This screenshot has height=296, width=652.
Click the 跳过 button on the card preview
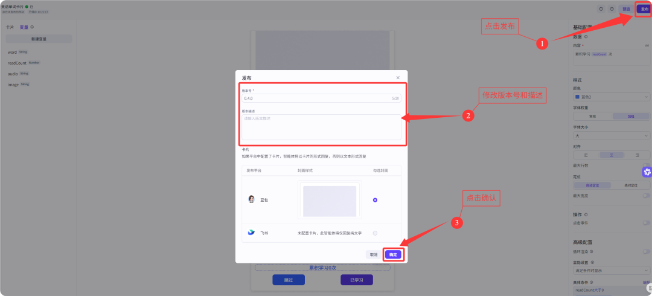coord(289,280)
